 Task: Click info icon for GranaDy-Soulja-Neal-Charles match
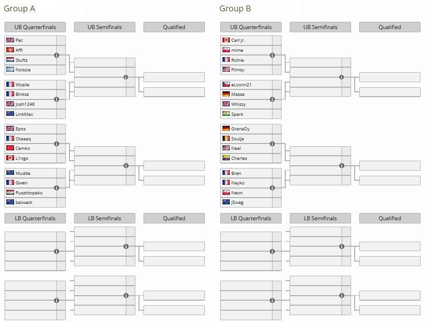point(272,144)
